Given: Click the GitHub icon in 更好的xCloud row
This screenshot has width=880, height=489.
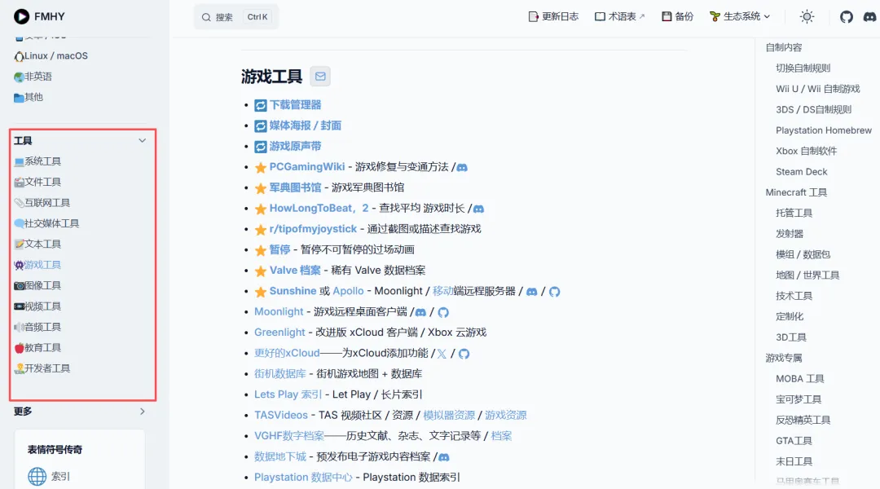Looking at the screenshot, I should tap(464, 354).
